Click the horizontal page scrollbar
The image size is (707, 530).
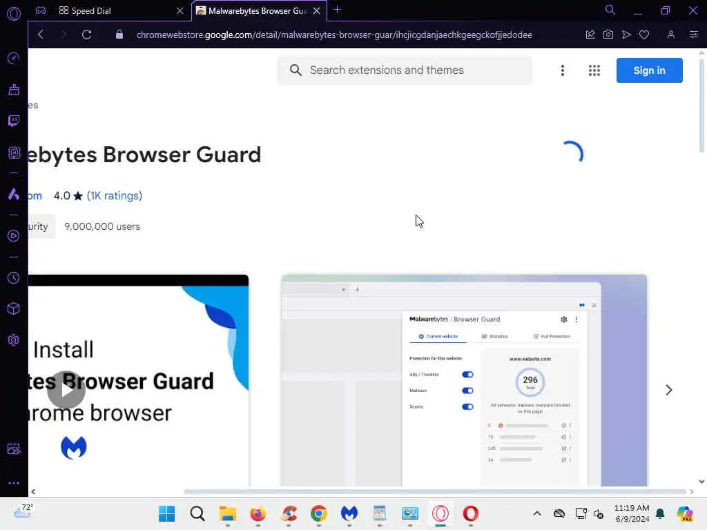coord(435,491)
